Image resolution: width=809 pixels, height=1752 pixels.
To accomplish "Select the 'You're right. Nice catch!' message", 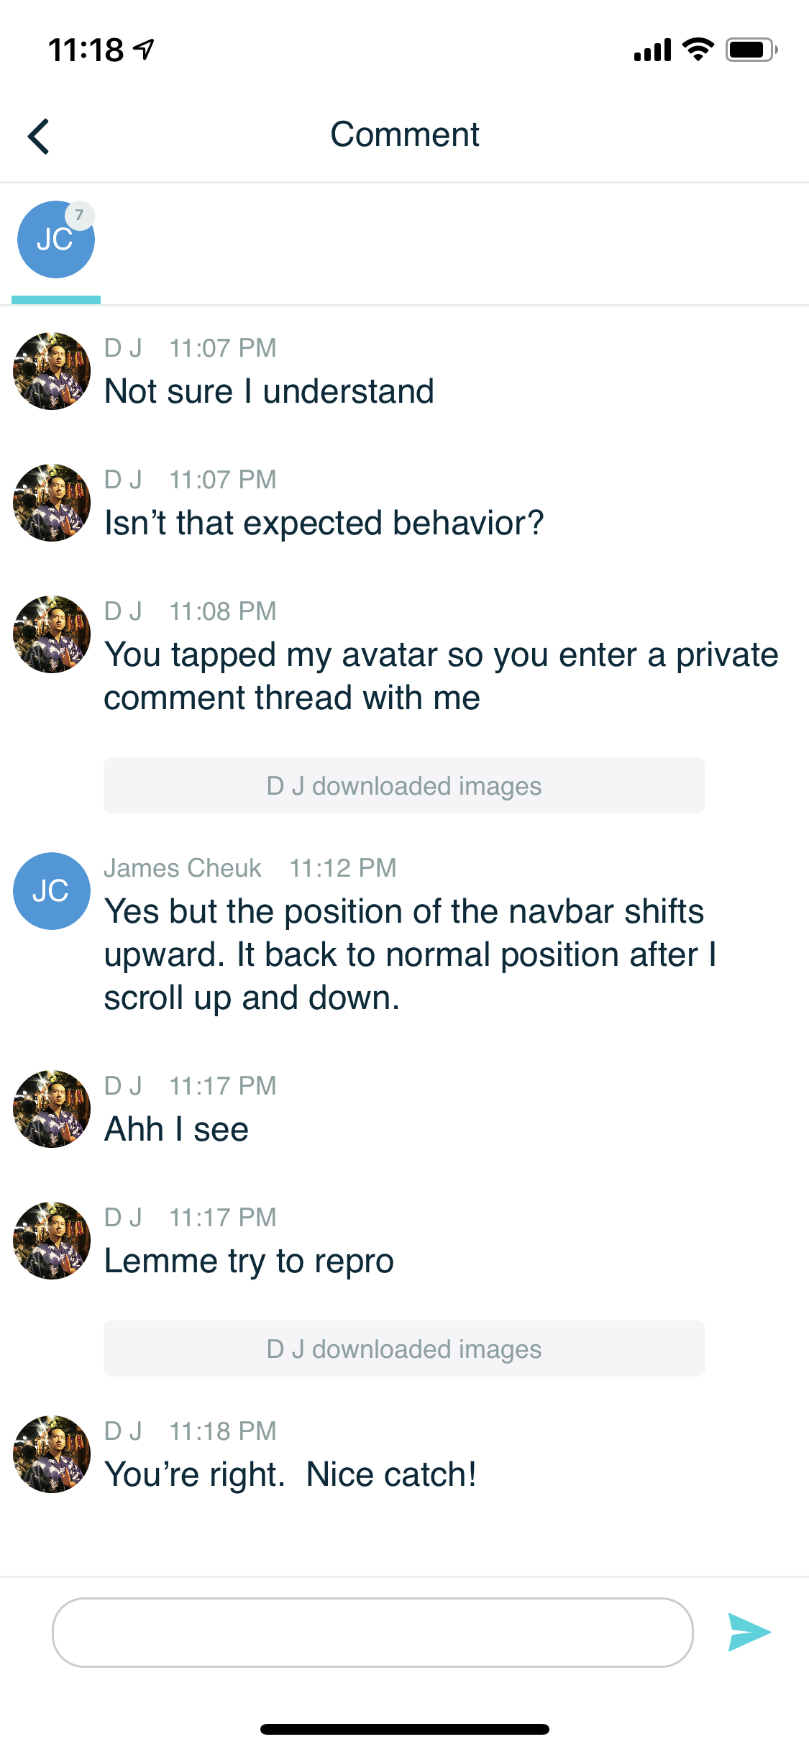I will pyautogui.click(x=291, y=1474).
